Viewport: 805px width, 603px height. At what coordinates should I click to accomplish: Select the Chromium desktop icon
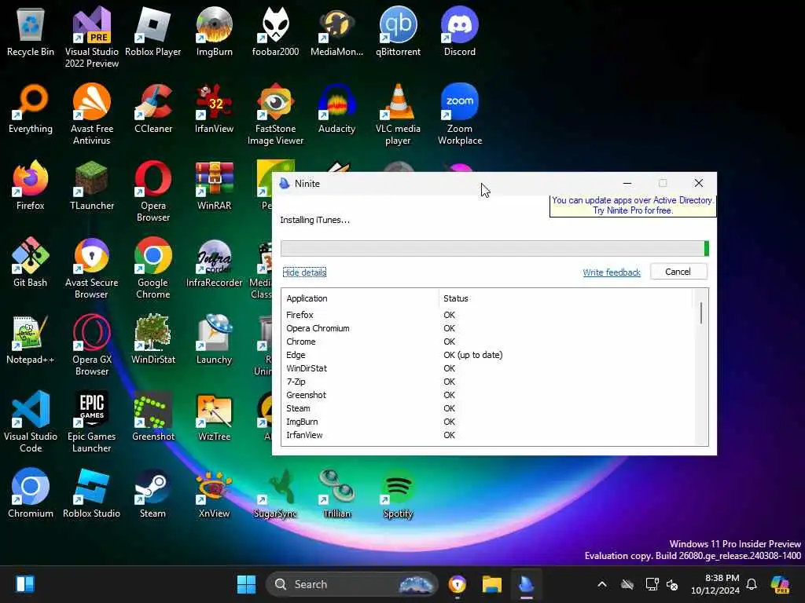pos(31,493)
